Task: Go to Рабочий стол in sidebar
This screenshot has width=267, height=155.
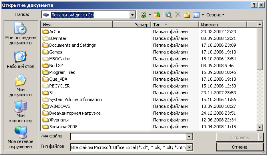Action: [x=21, y=60]
